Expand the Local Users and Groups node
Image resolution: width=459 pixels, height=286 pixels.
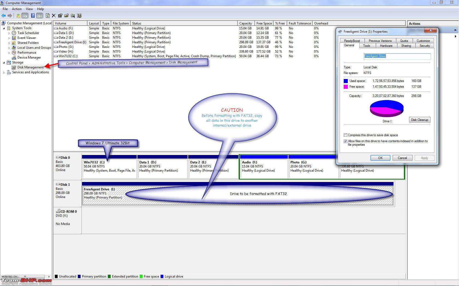click(9, 48)
